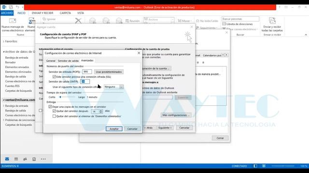The image size is (309, 173).
Task: Switch to Calendar view in navigation bar
Action: (16, 159)
